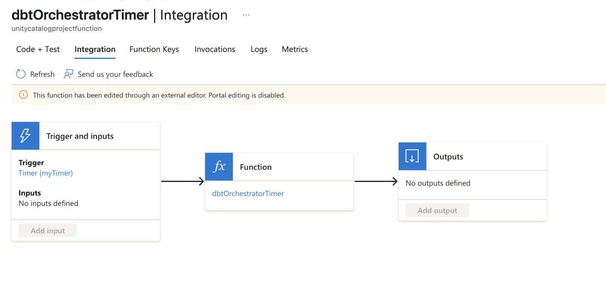Go to the Invocations tab
The width and height of the screenshot is (606, 287).
215,49
